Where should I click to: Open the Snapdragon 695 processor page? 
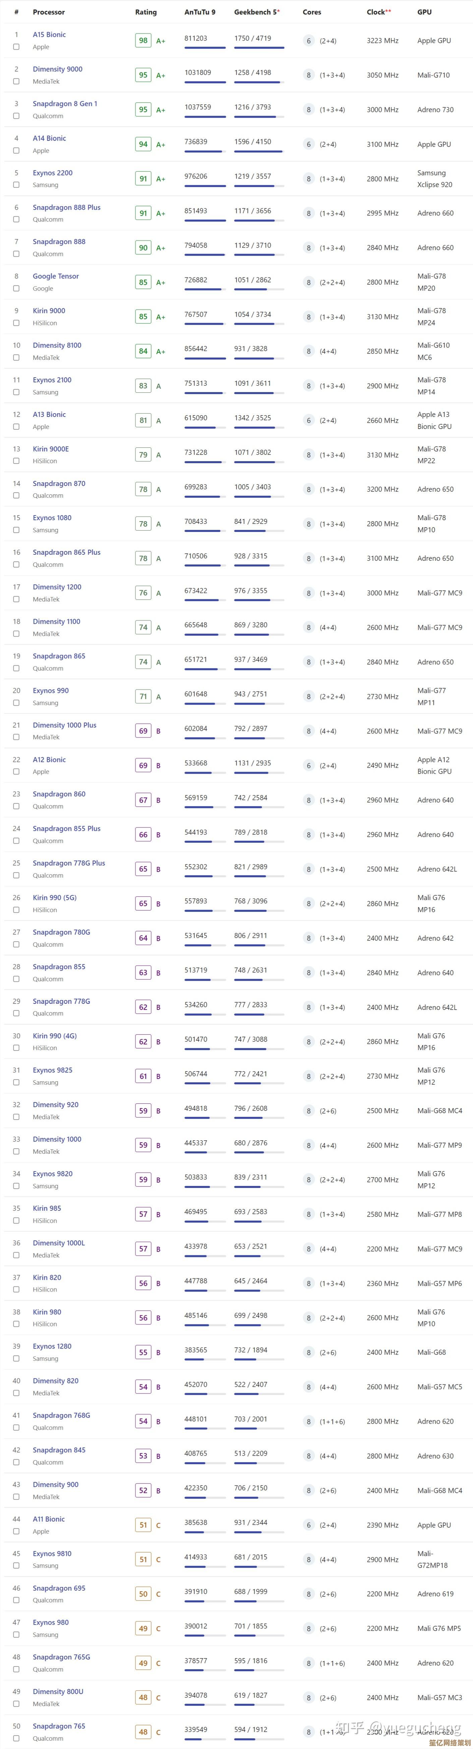point(59,1588)
